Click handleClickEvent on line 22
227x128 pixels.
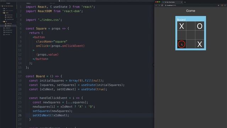pos(54,98)
